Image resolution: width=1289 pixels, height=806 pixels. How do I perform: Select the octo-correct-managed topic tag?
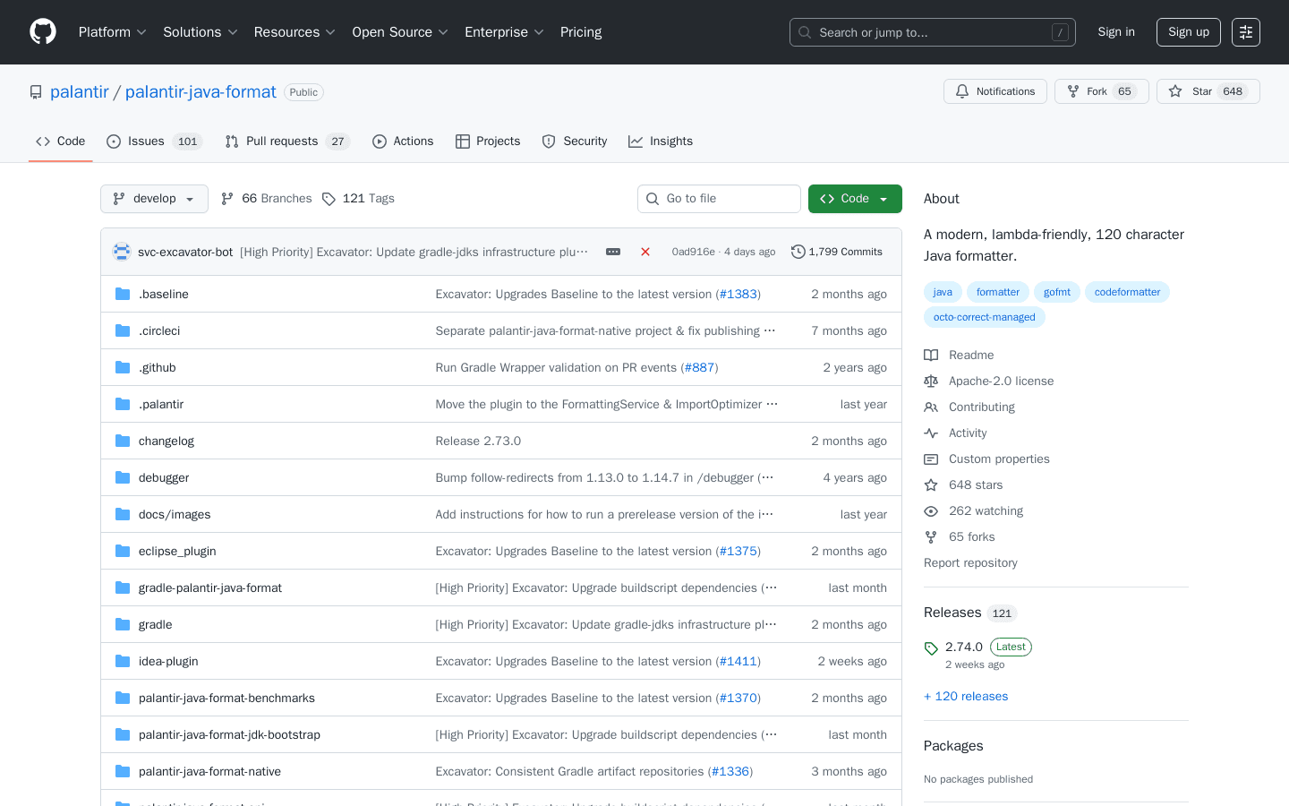pyautogui.click(x=985, y=317)
